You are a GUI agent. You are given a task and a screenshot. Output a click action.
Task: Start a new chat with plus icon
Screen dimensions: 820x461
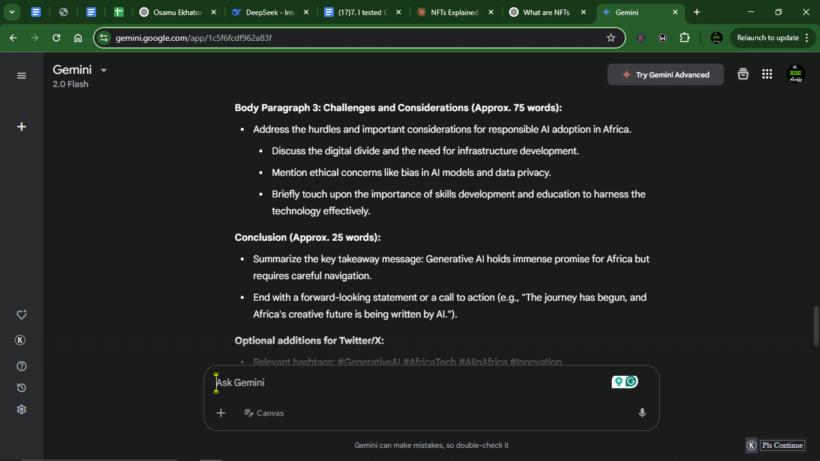[x=22, y=127]
